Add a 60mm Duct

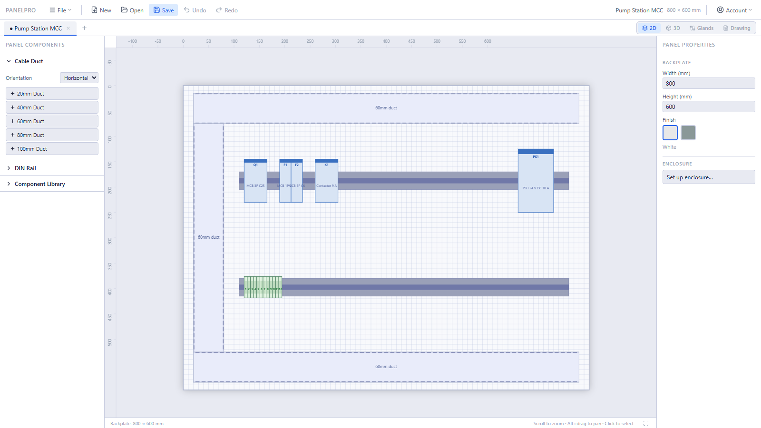(52, 121)
